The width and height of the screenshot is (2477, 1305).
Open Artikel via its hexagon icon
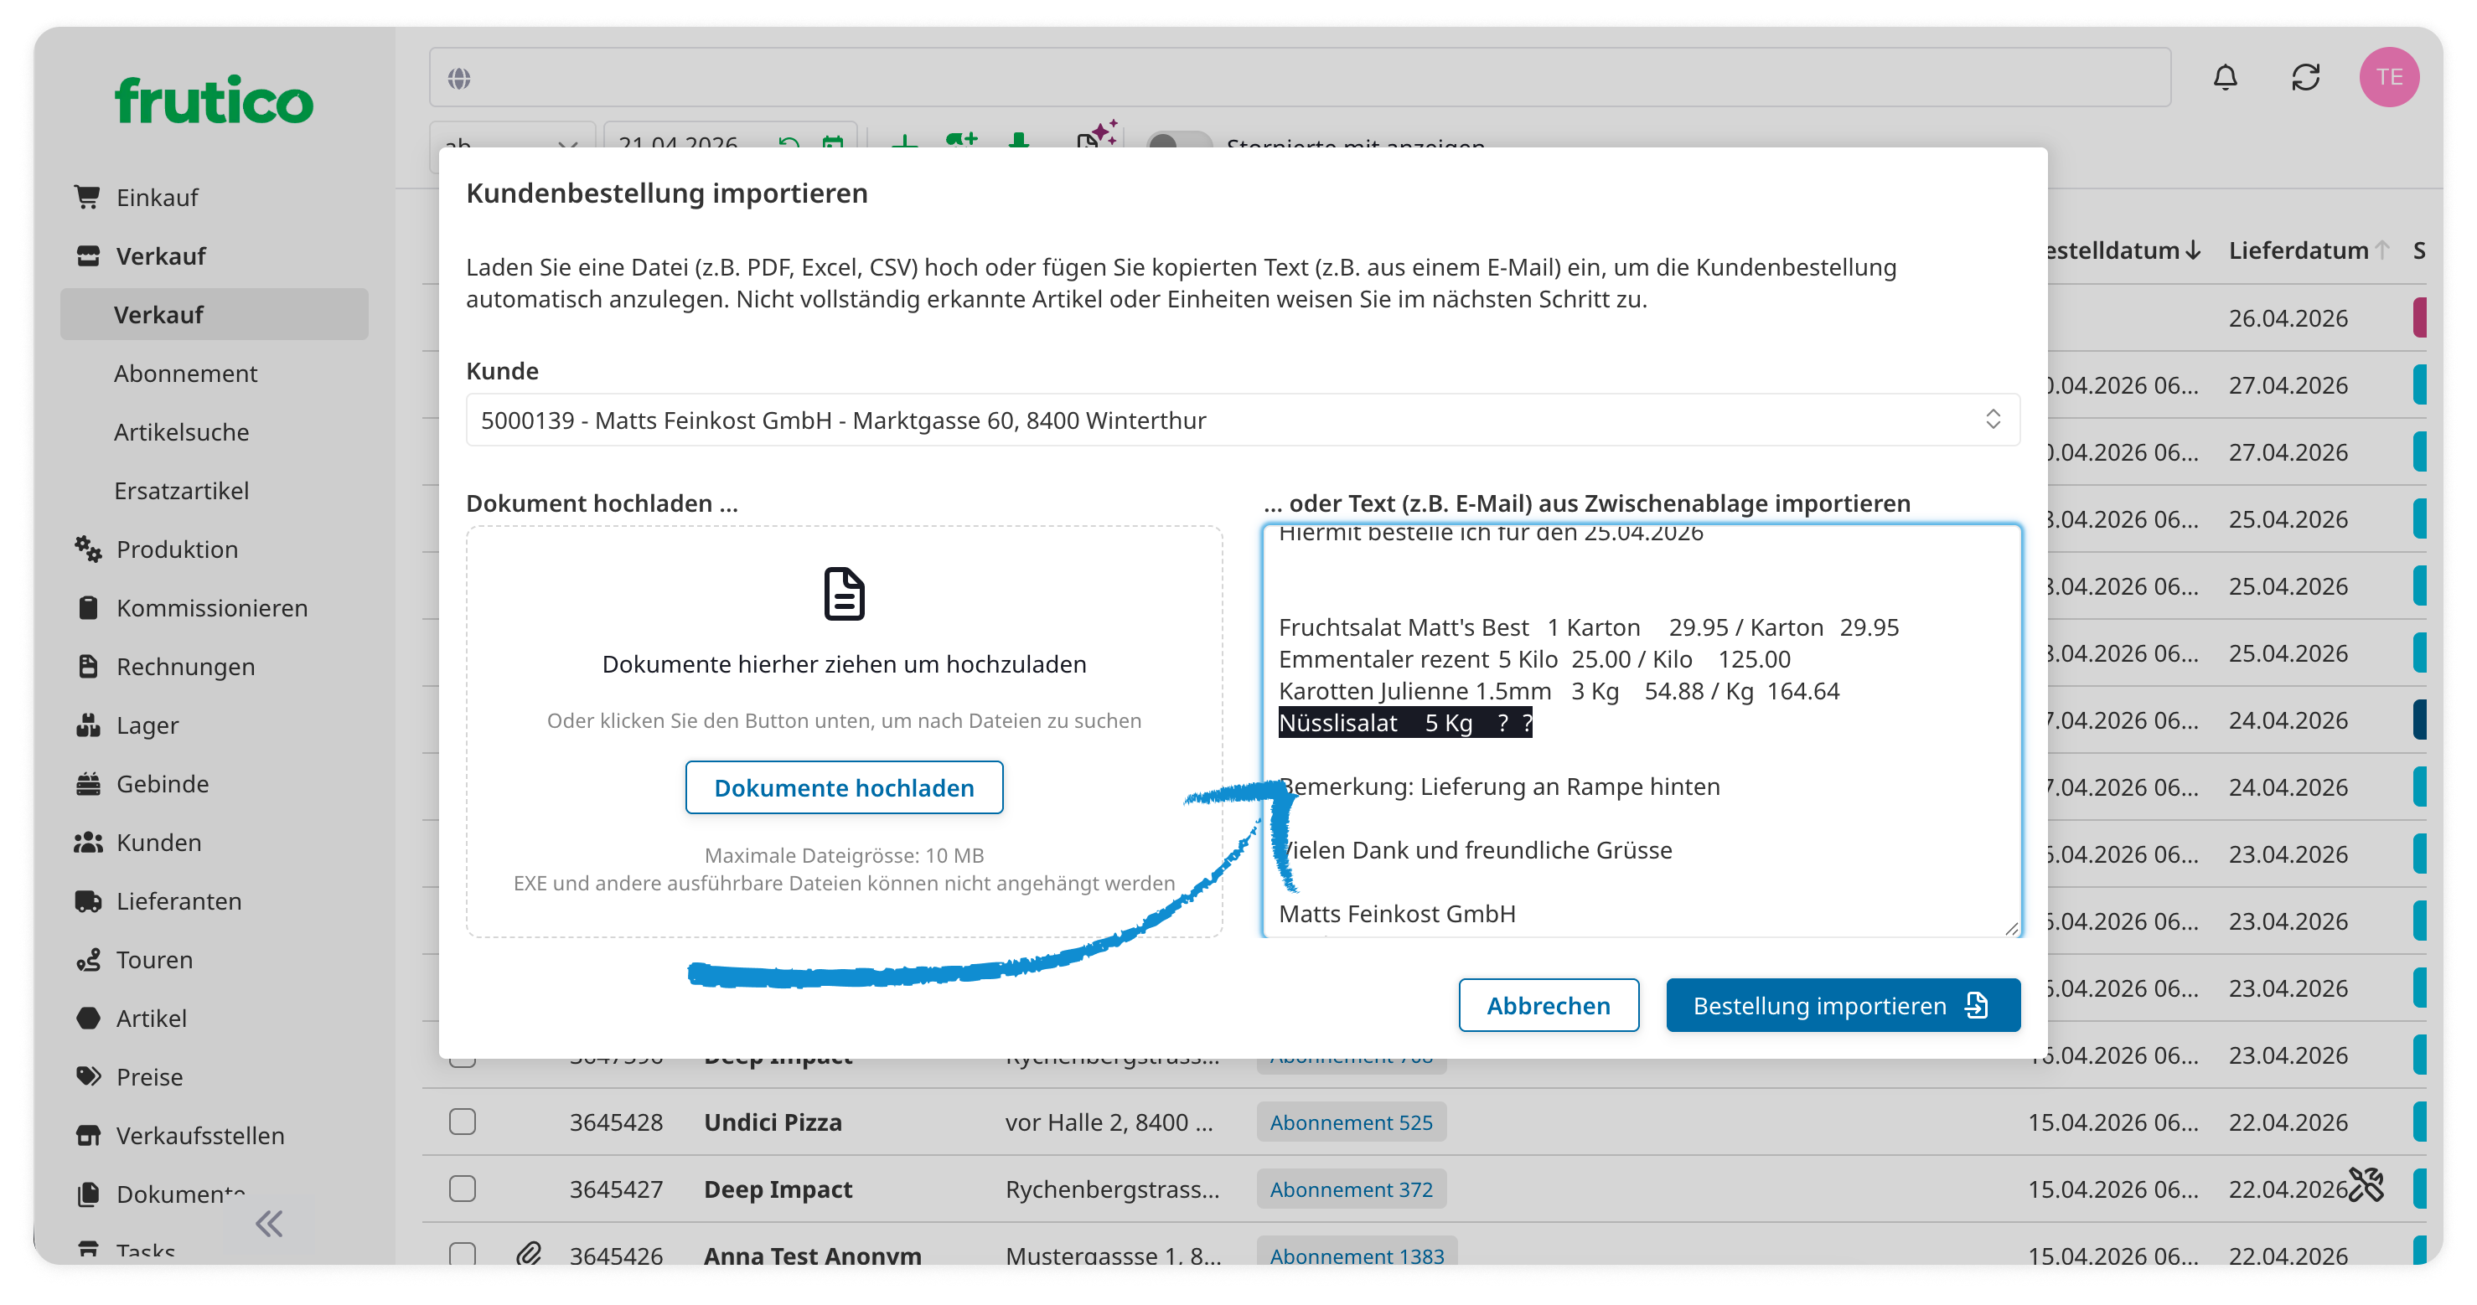pos(87,1018)
